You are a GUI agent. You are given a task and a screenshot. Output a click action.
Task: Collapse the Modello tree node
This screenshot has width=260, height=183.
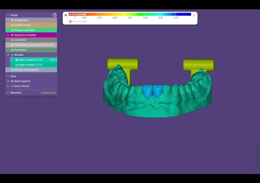coord(8,55)
